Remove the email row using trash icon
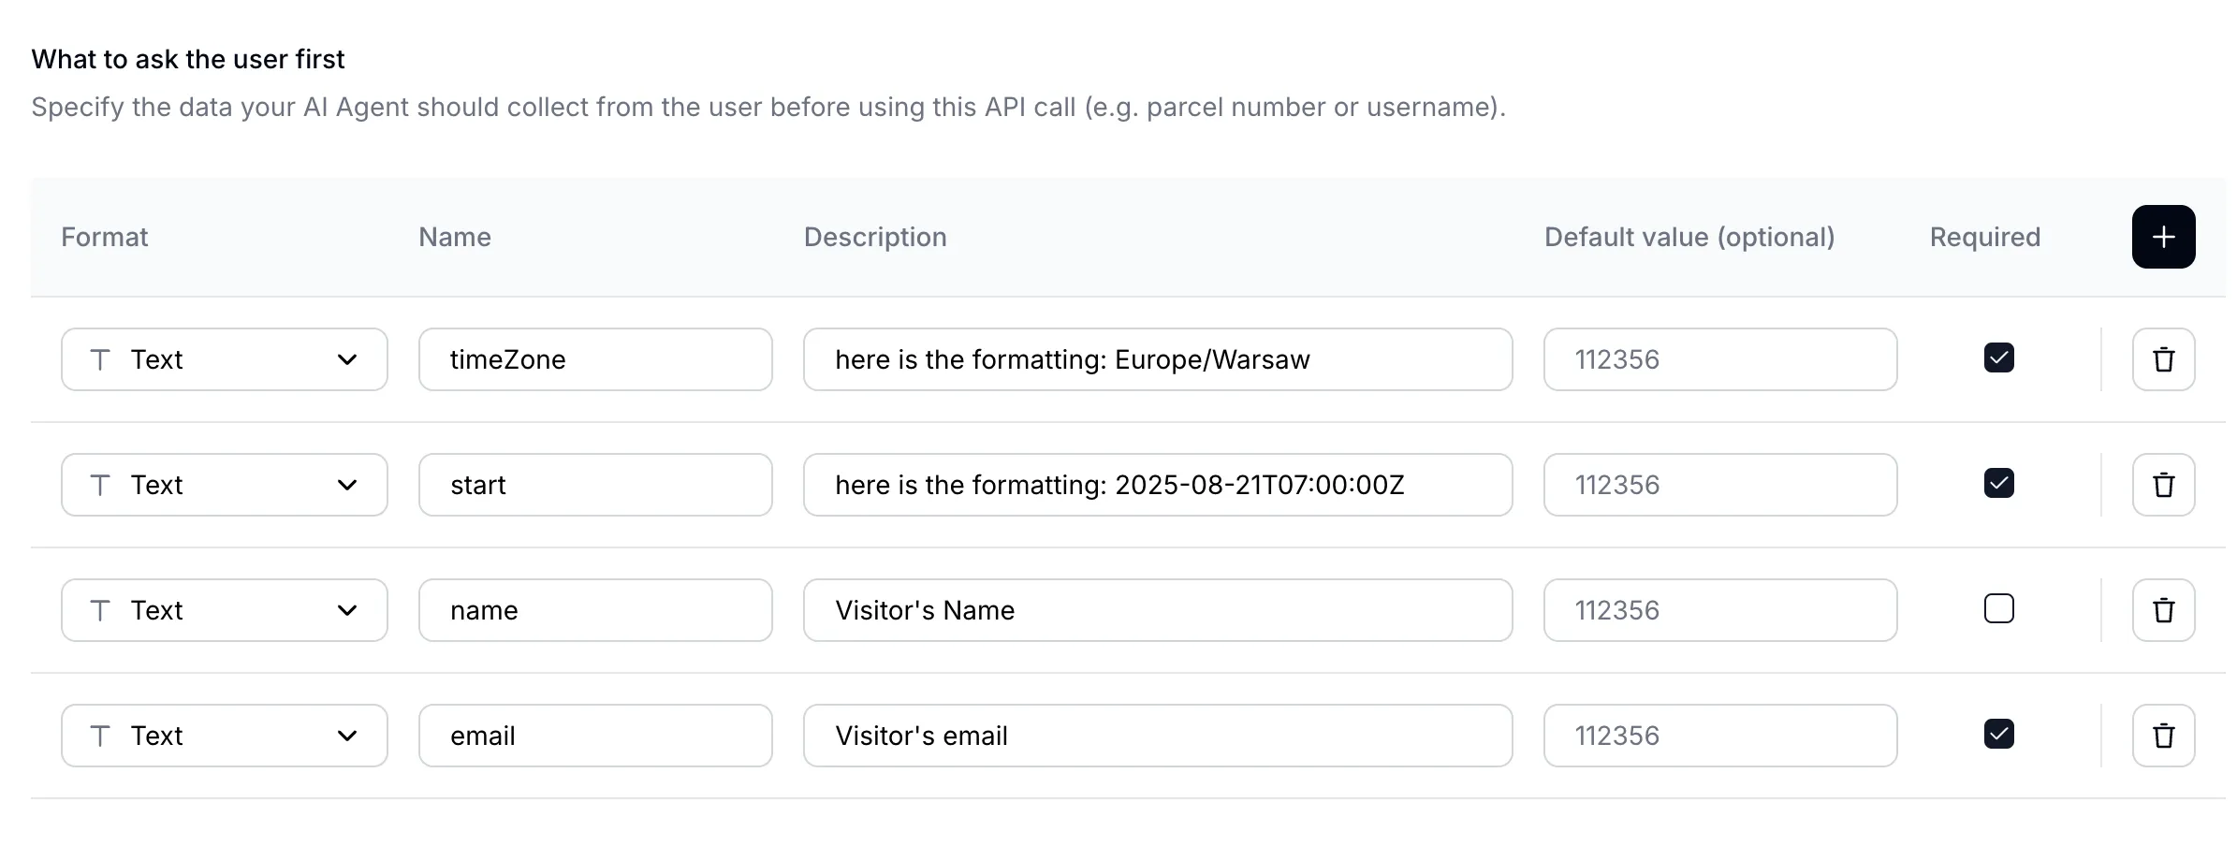 click(x=2163, y=736)
